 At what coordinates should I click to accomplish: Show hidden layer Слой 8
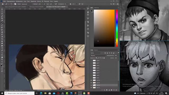pyautogui.click(x=91, y=60)
